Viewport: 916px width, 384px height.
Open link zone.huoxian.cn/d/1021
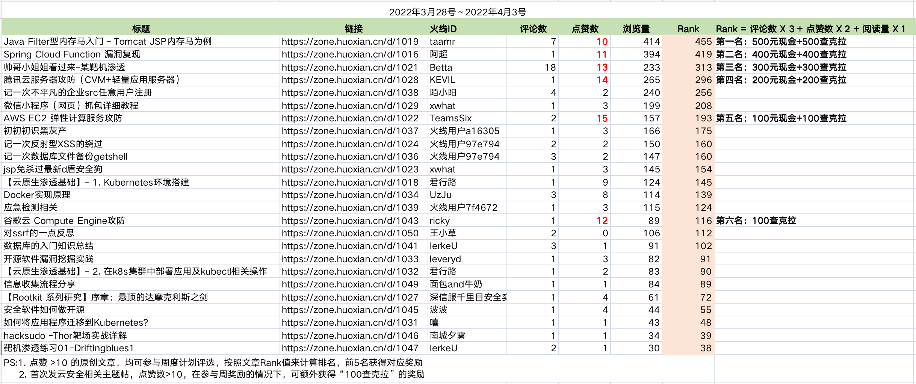pos(350,67)
